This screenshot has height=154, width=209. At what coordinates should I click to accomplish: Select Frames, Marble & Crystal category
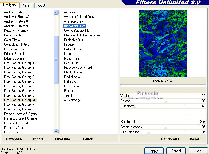pos(21,114)
